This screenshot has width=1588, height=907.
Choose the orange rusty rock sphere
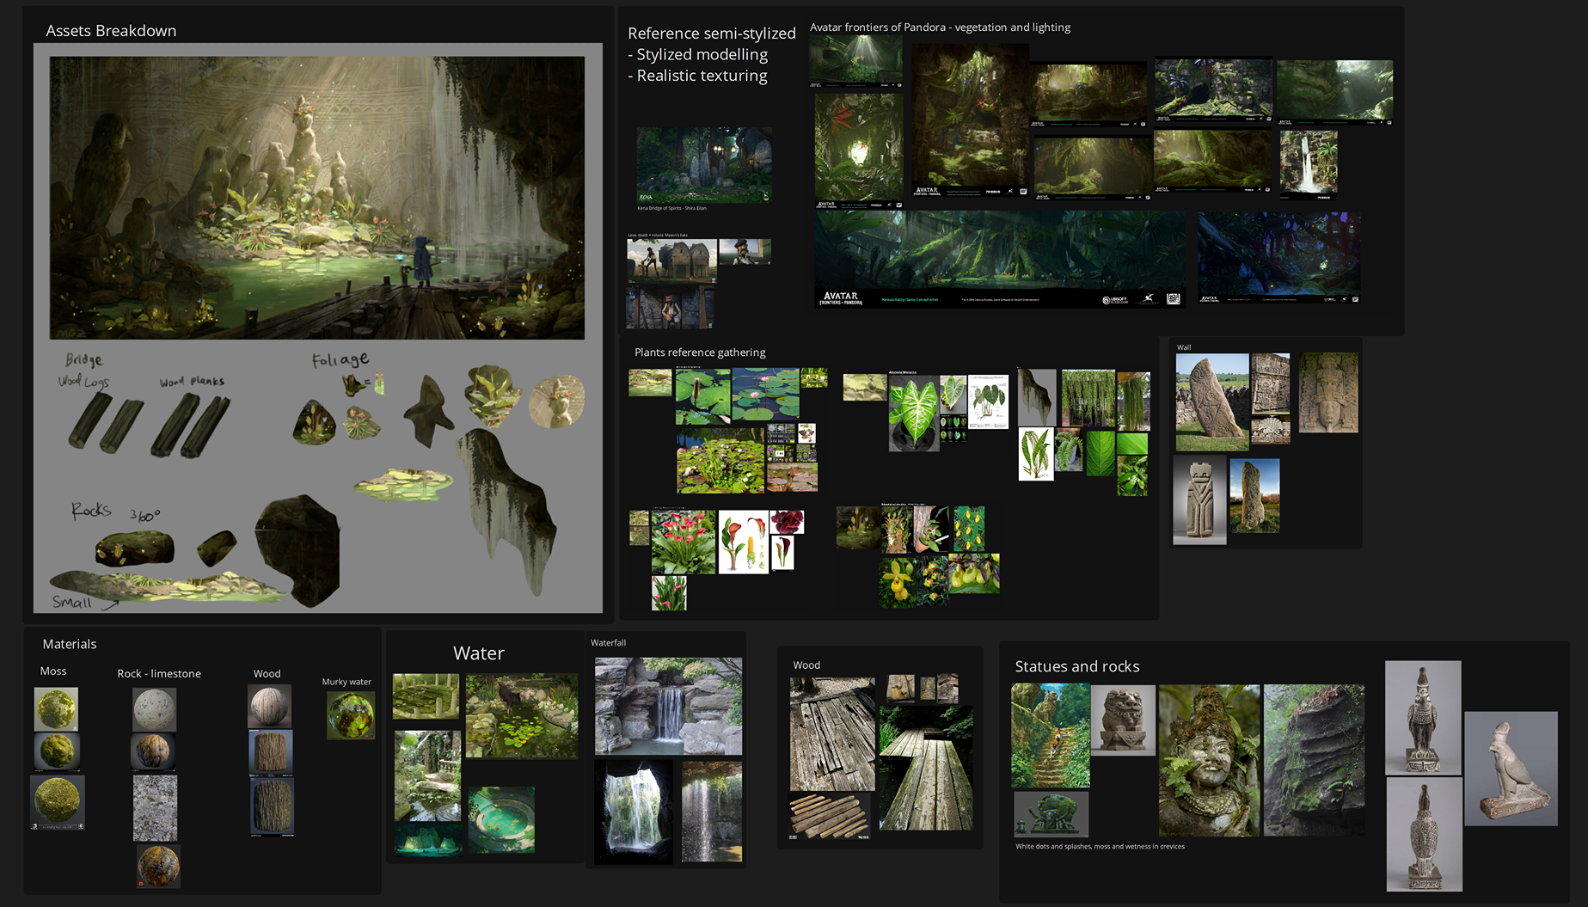(158, 866)
